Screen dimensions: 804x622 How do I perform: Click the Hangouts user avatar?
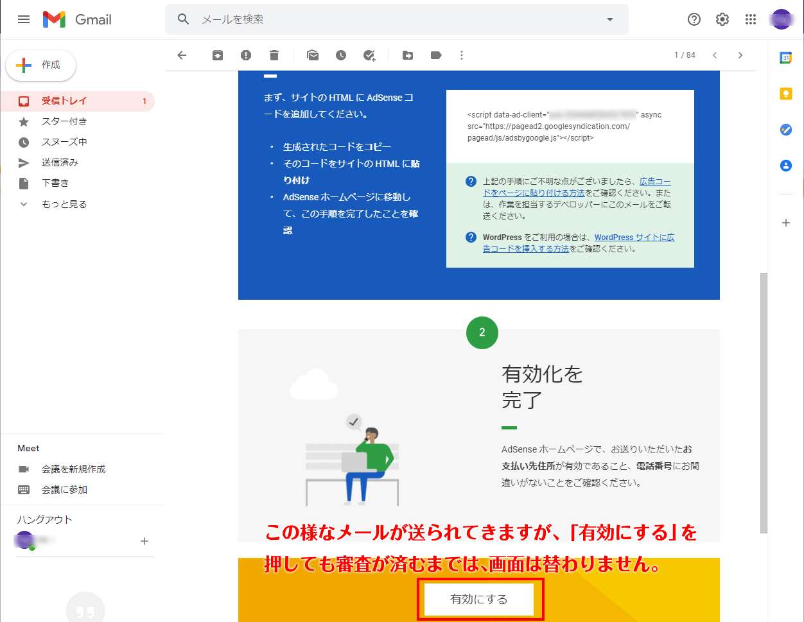coord(25,540)
